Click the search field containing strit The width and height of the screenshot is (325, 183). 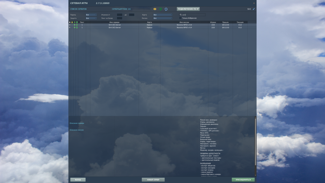click(192, 15)
